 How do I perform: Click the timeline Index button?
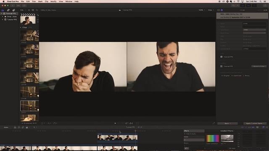click(6, 127)
